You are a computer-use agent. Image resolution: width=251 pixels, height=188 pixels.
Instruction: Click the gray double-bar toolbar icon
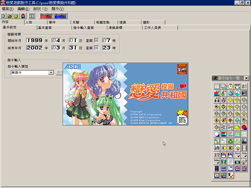click(x=32, y=16)
